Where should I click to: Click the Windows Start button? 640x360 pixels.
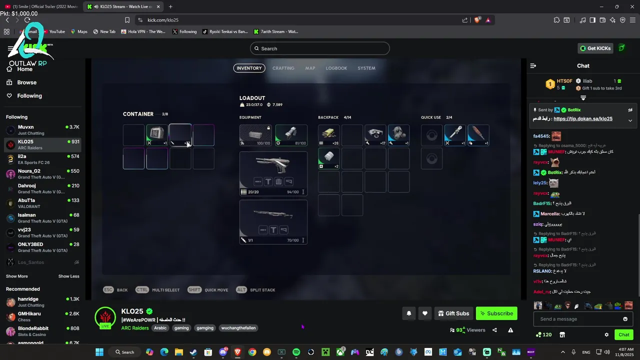[99, 352]
